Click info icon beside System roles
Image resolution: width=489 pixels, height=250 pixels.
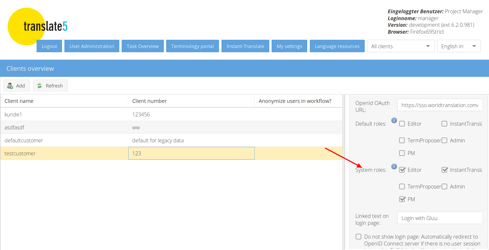pos(394,166)
